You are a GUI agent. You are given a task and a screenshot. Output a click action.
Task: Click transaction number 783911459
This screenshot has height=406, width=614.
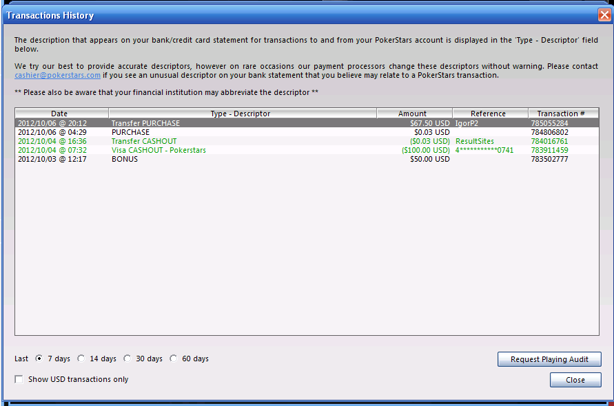549,150
